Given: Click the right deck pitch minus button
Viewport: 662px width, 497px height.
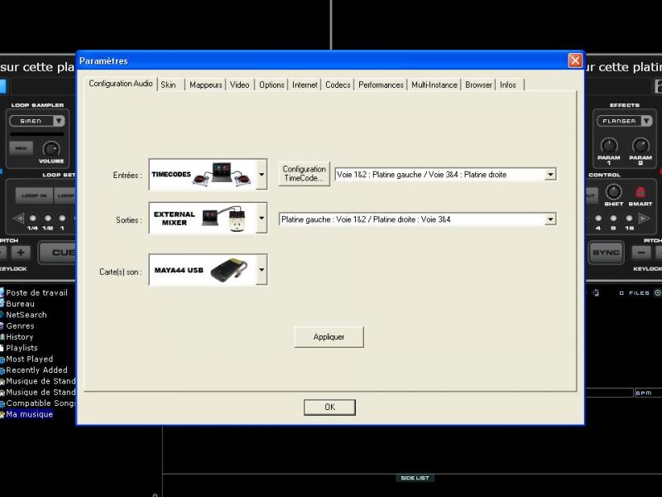Looking at the screenshot, I should tap(640, 253).
